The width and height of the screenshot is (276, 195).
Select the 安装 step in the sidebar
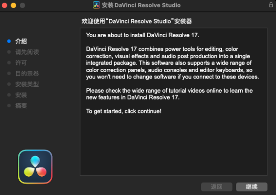[21, 95]
